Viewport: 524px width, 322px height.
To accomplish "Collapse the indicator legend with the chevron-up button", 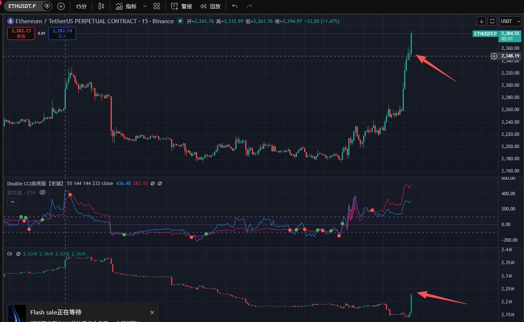I will pyautogui.click(x=12, y=202).
